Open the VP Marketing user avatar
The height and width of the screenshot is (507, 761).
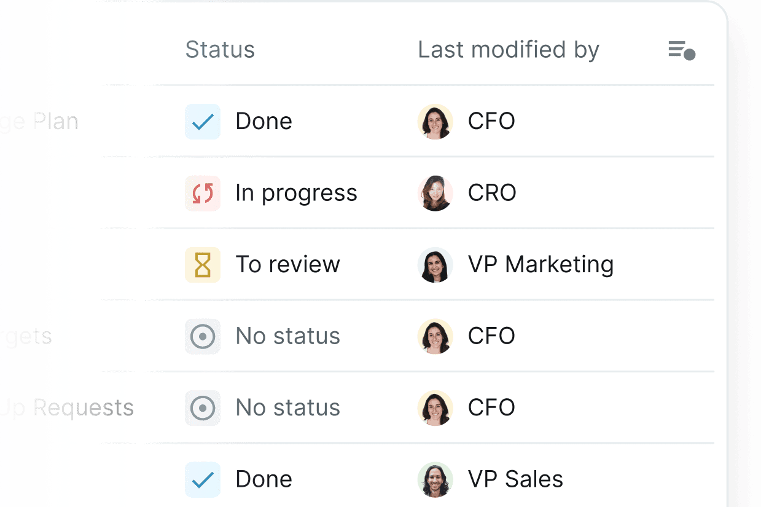435,265
